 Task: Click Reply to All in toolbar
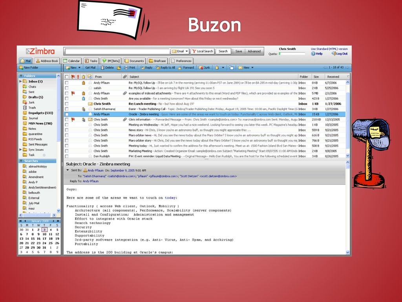click(165, 68)
